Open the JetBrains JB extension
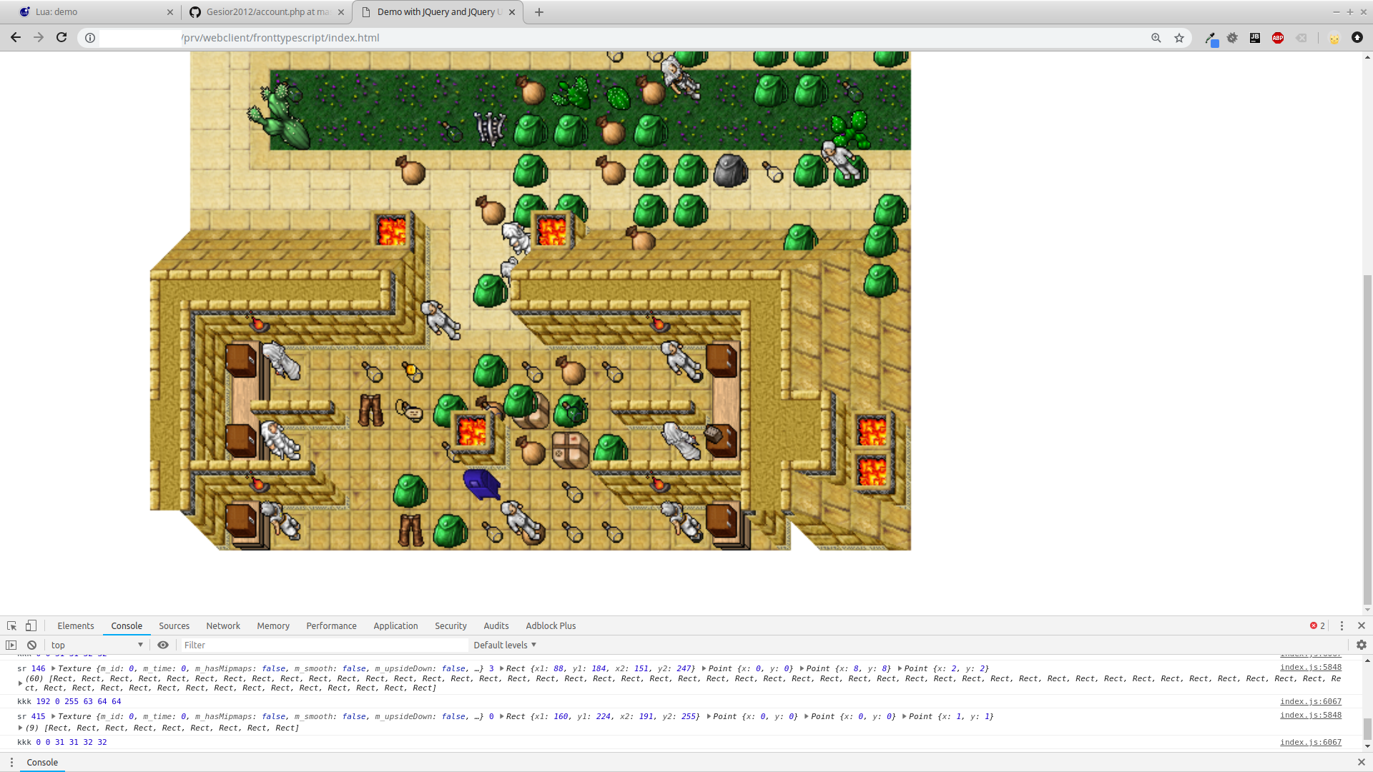The width and height of the screenshot is (1373, 772). pyautogui.click(x=1255, y=38)
